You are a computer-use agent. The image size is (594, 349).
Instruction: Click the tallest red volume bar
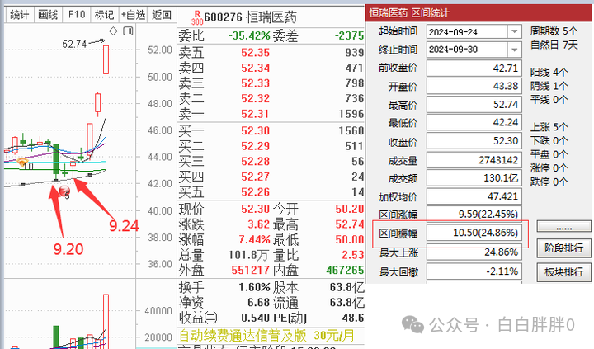point(106,321)
